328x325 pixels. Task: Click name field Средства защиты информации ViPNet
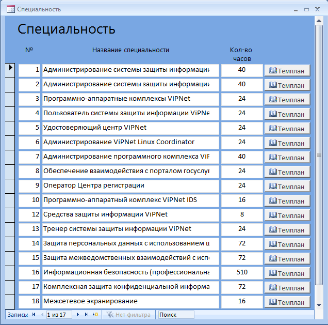(130, 215)
